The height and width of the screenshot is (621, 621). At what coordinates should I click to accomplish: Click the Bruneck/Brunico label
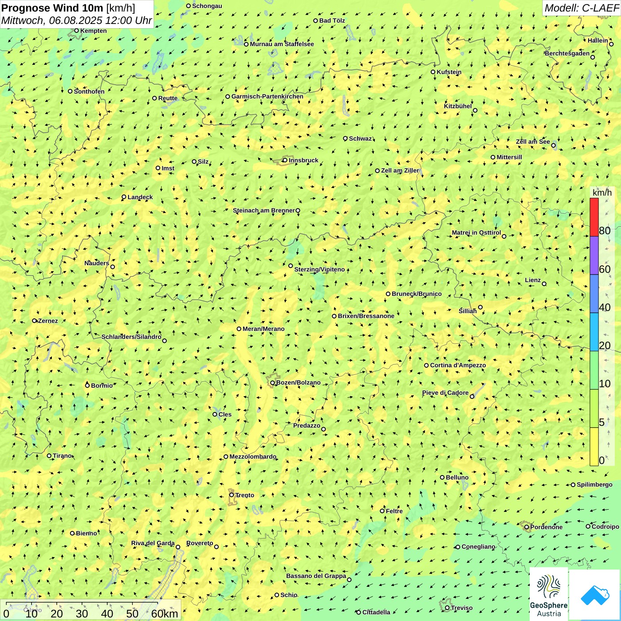point(417,294)
